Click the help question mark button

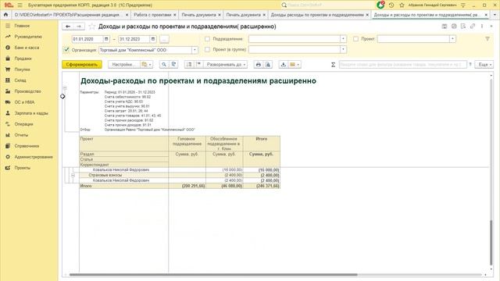pos(470,65)
